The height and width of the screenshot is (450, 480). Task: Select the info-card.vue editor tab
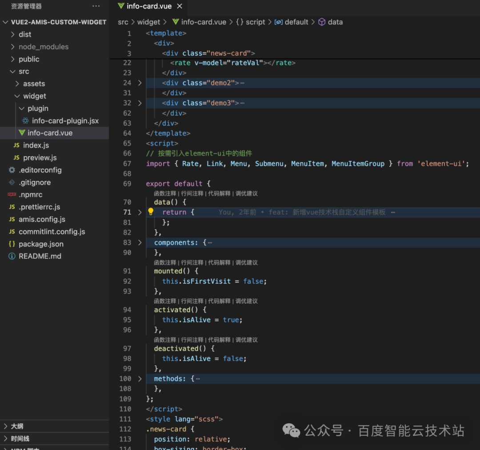149,6
